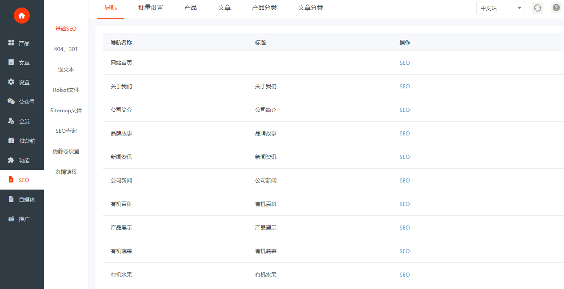Viewport: 564px width, 289px height.
Task: Click 公司新闻 in the 导航名称 column
Action: (121, 180)
